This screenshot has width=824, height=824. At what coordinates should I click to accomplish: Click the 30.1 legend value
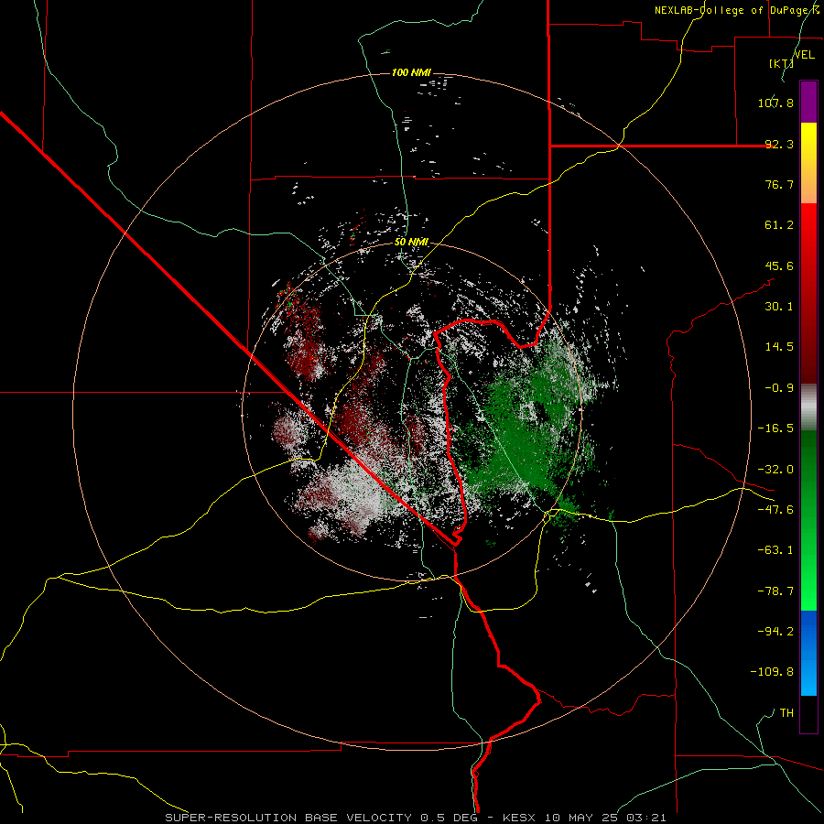tap(779, 307)
